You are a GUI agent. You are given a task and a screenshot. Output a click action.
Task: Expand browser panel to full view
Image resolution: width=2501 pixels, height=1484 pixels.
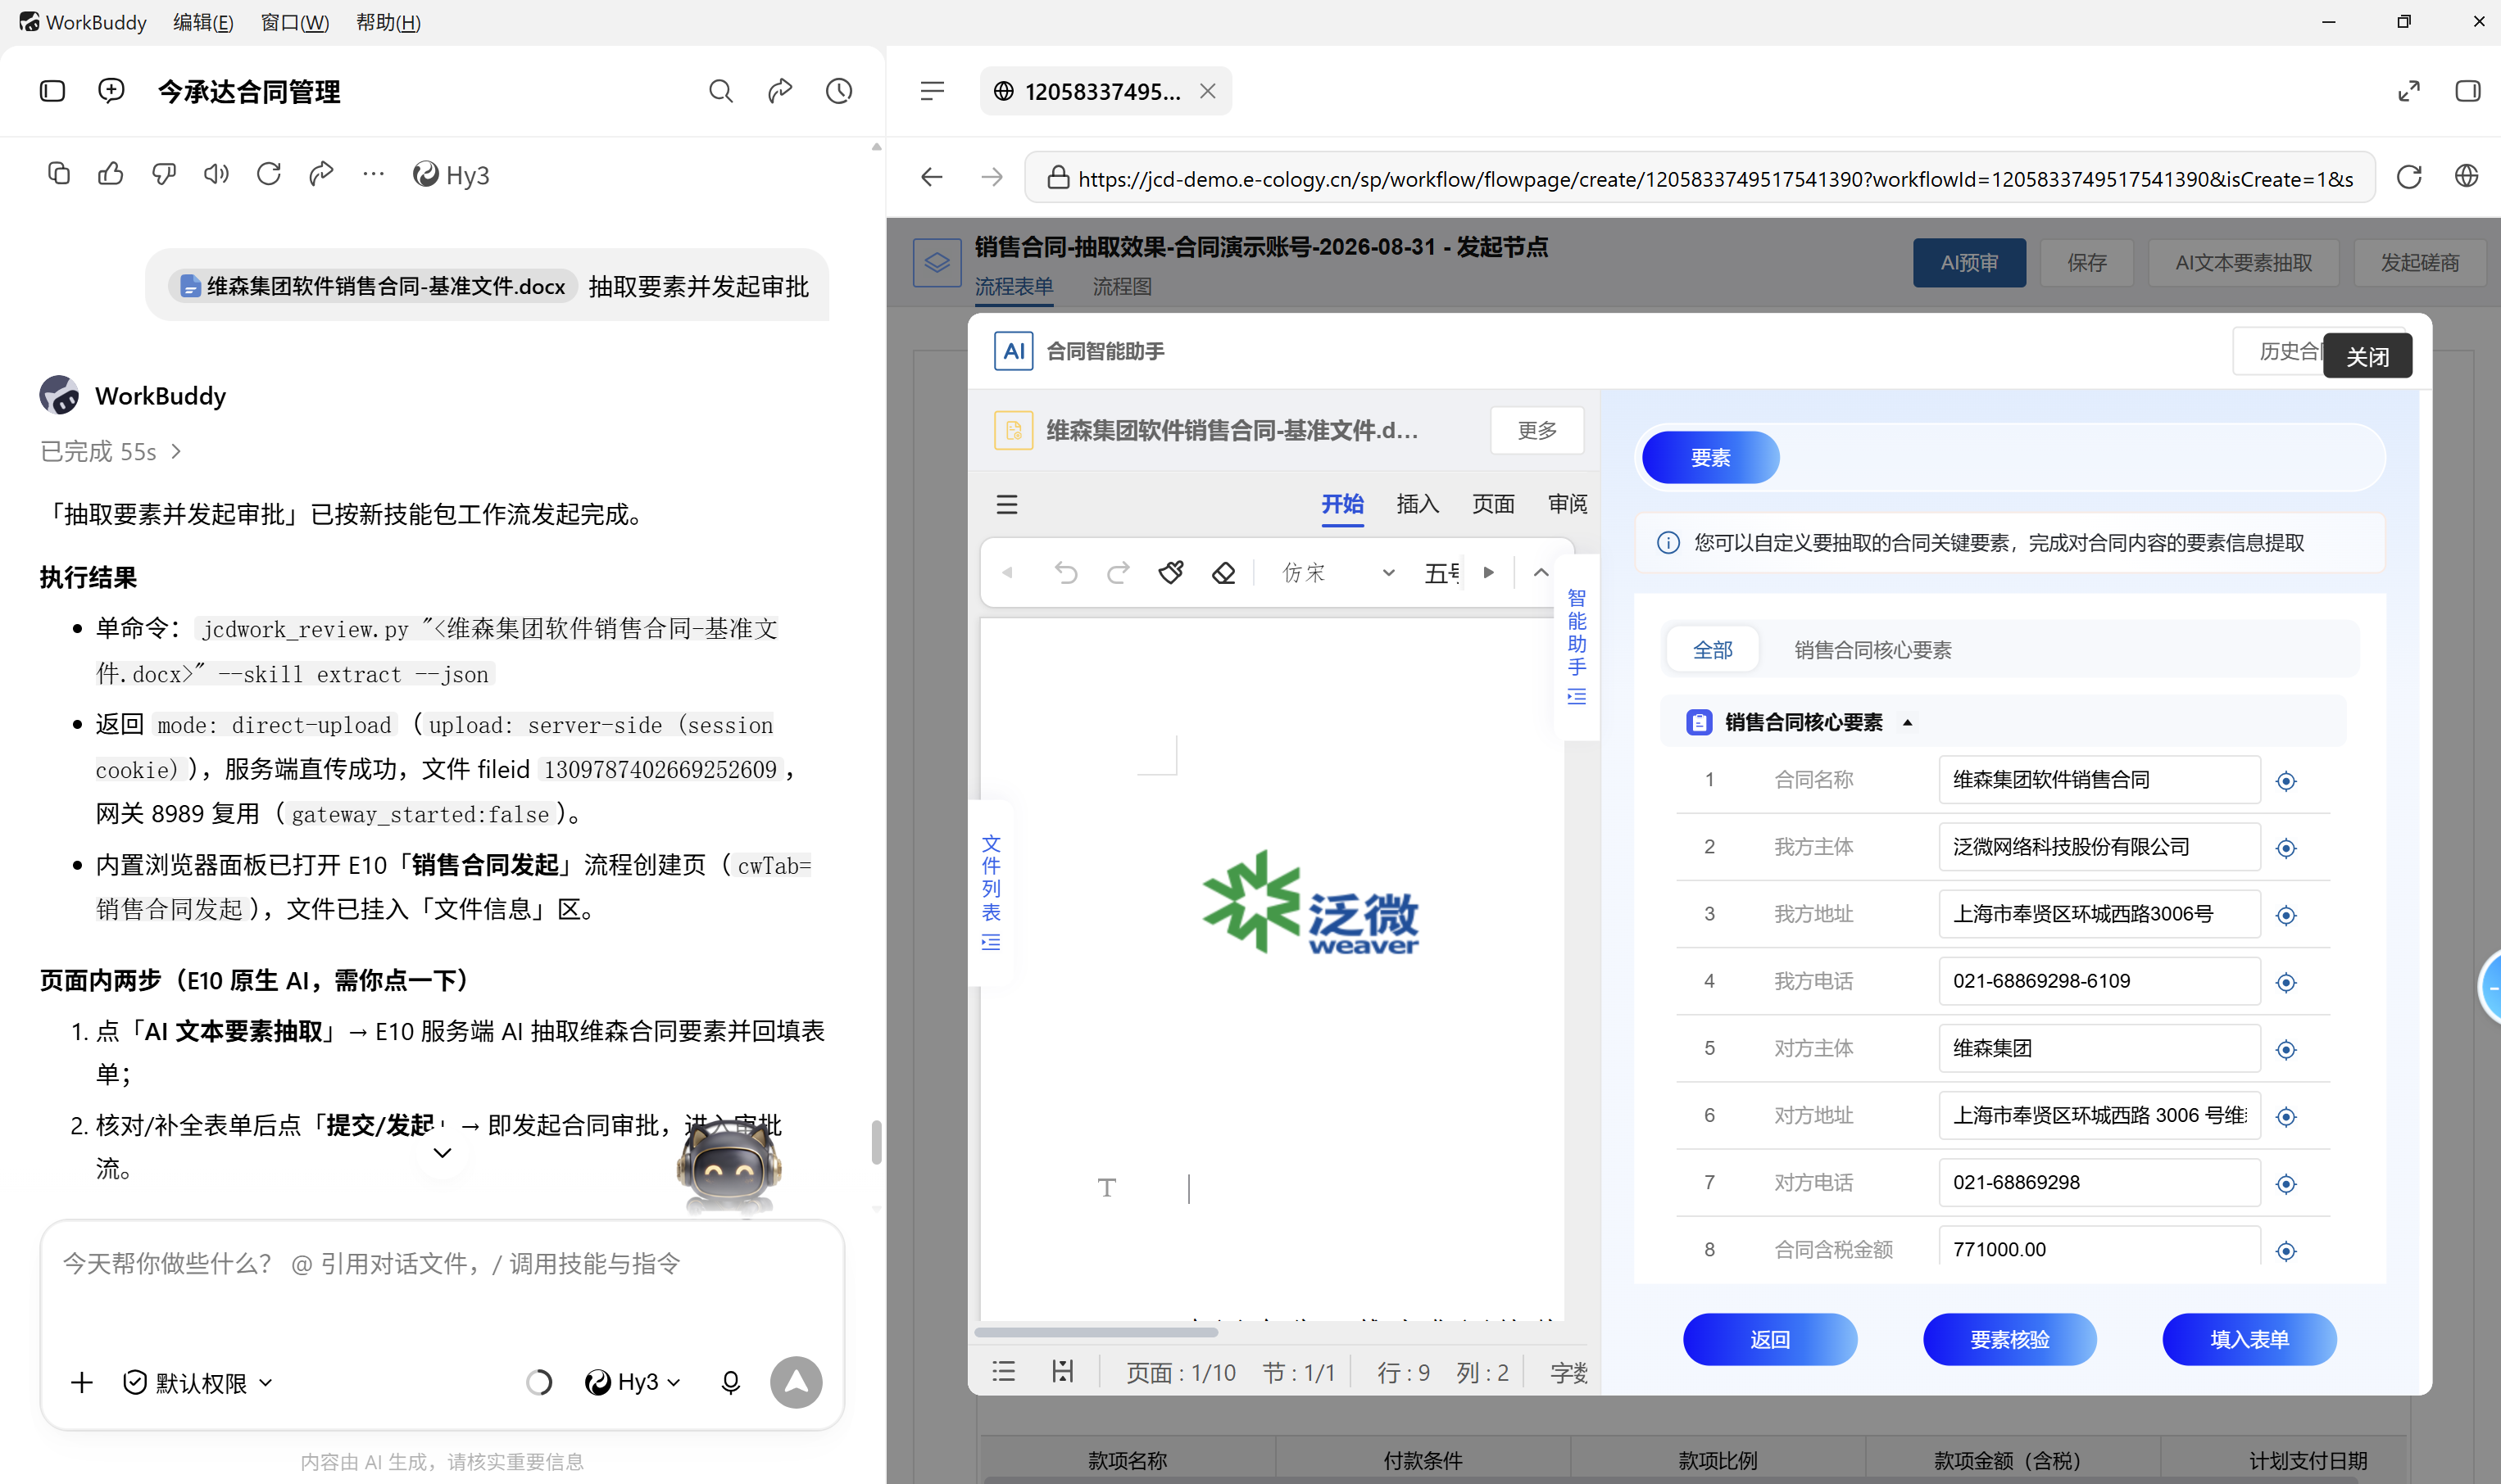2409,91
